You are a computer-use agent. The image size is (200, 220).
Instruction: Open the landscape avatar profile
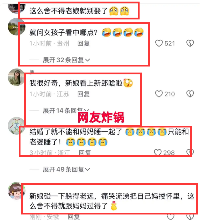tap(17, 27)
